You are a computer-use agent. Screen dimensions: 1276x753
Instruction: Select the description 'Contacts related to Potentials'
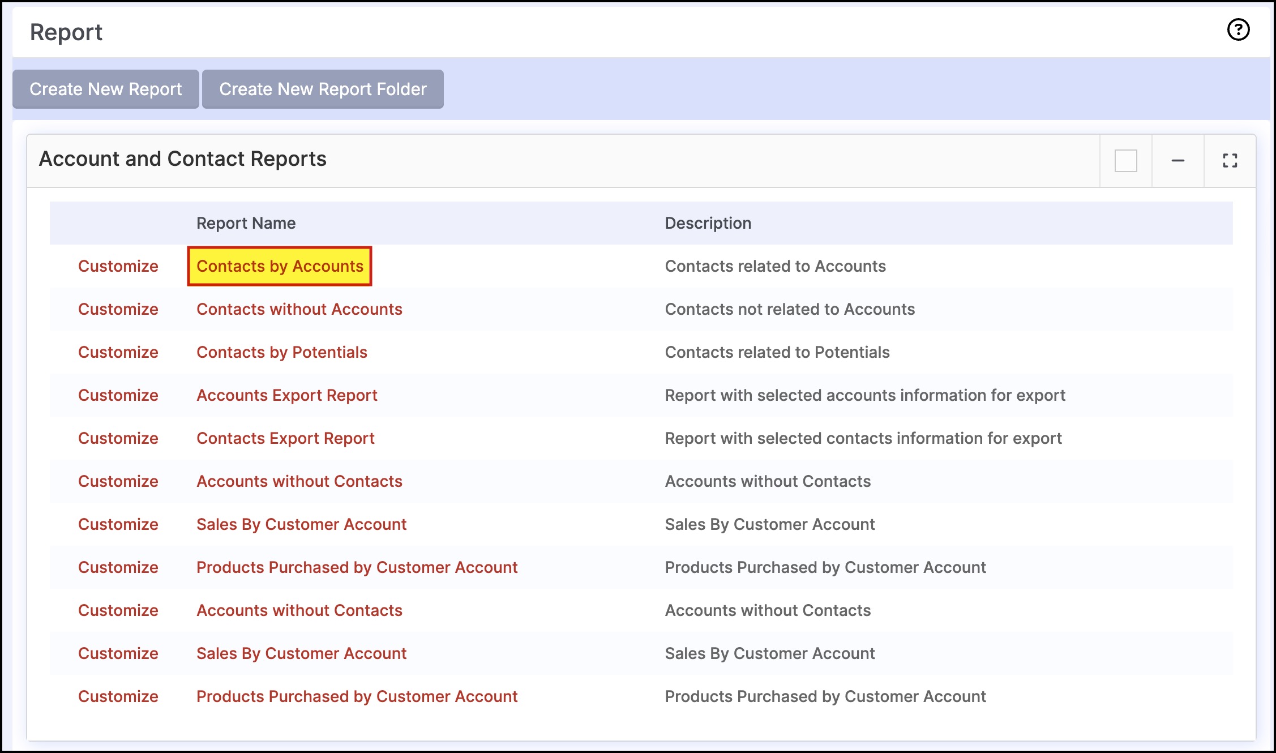tap(778, 352)
